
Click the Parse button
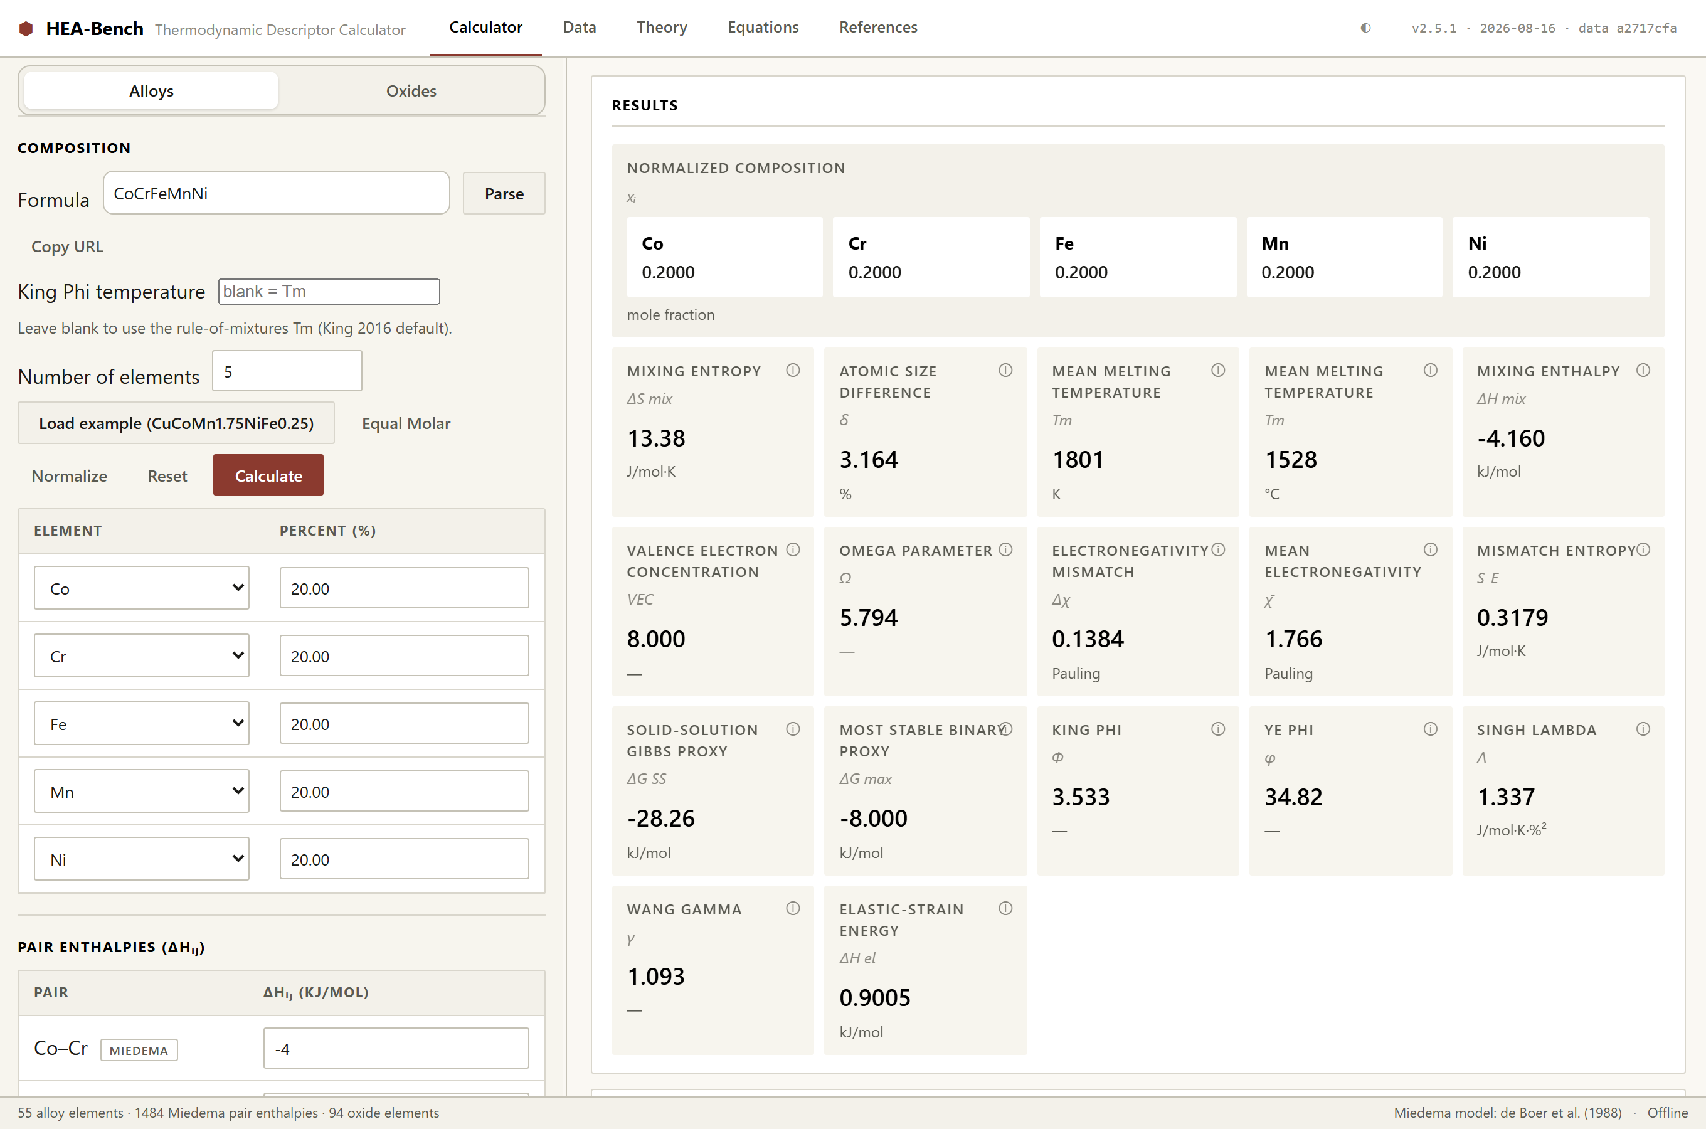click(x=504, y=193)
